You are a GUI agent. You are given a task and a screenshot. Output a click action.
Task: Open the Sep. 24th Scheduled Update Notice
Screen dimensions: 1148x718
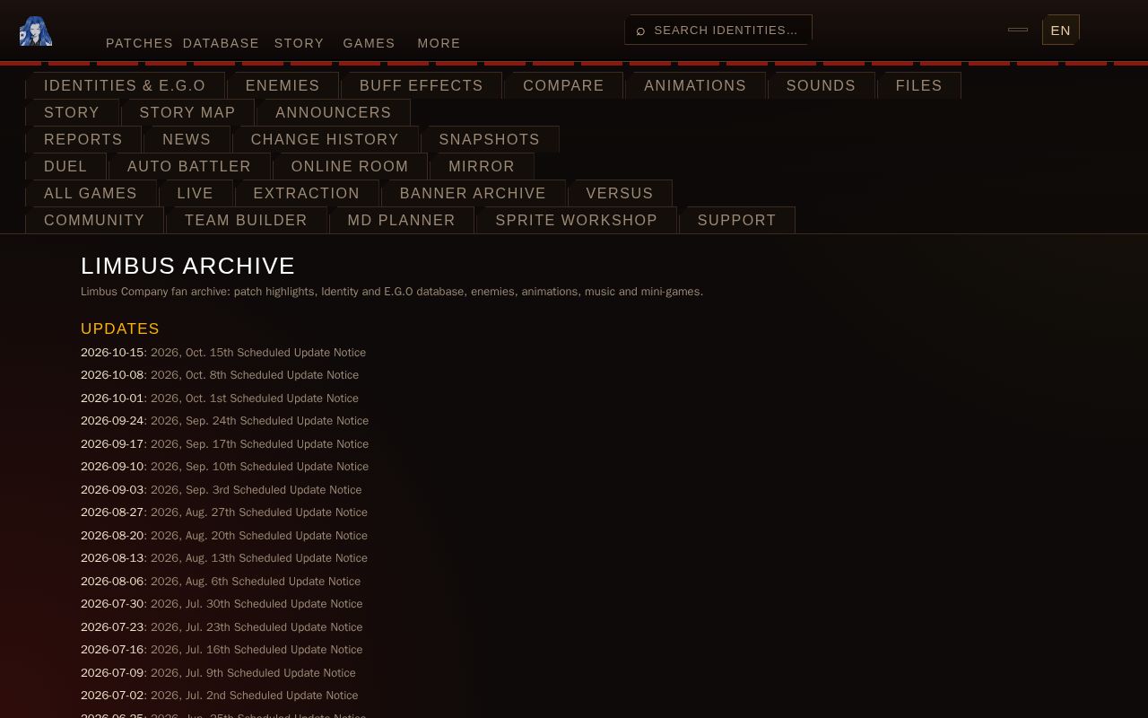point(259,421)
